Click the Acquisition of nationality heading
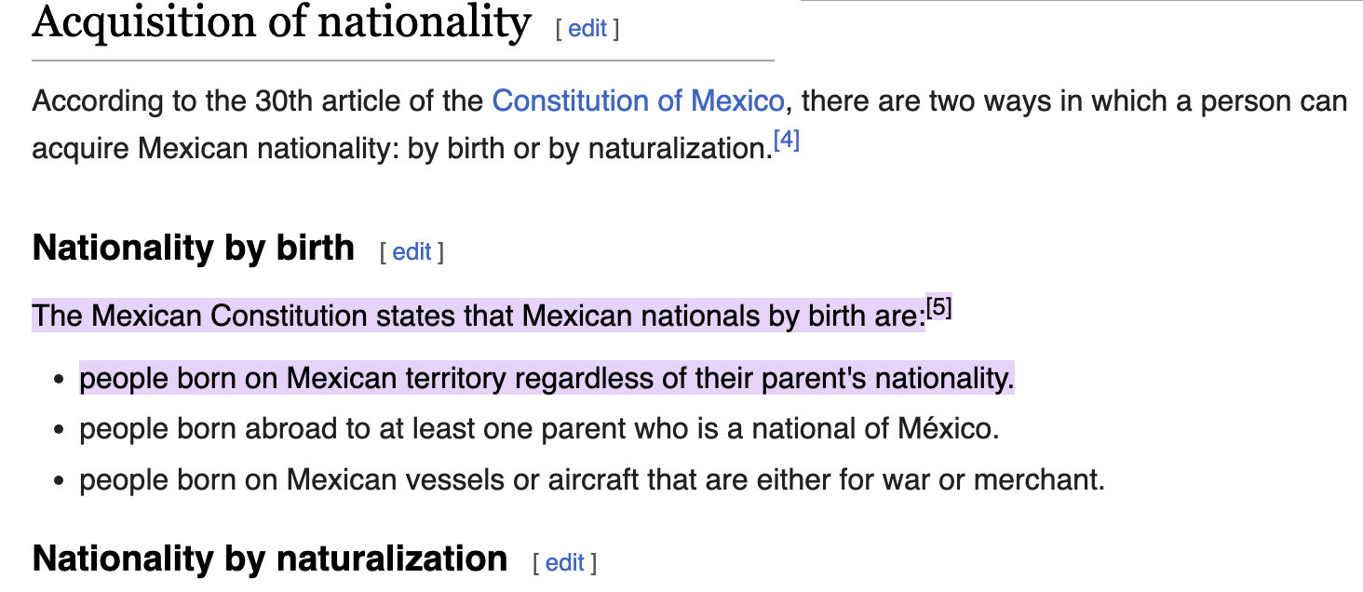The image size is (1363, 592). point(281,22)
